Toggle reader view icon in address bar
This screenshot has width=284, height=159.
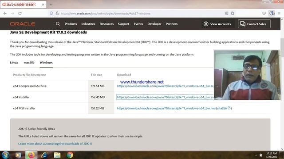pyautogui.click(x=227, y=13)
